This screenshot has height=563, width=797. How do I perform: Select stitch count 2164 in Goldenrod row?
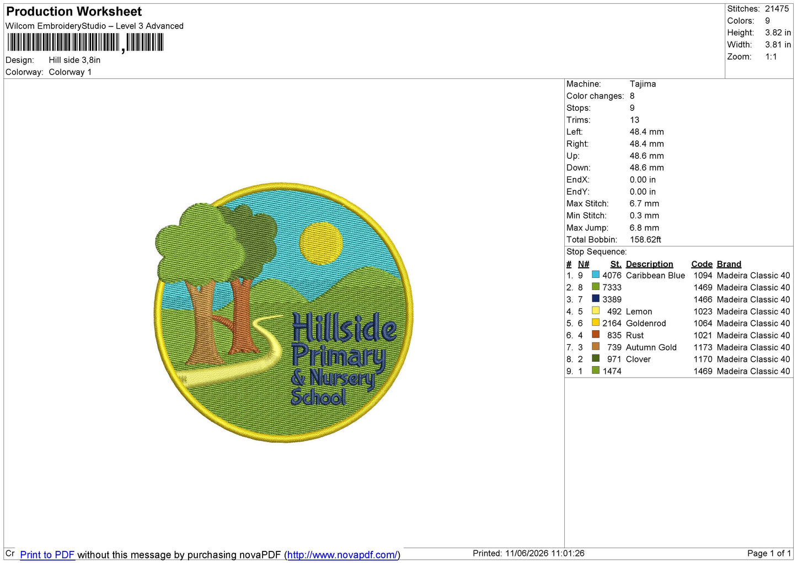pyautogui.click(x=612, y=323)
